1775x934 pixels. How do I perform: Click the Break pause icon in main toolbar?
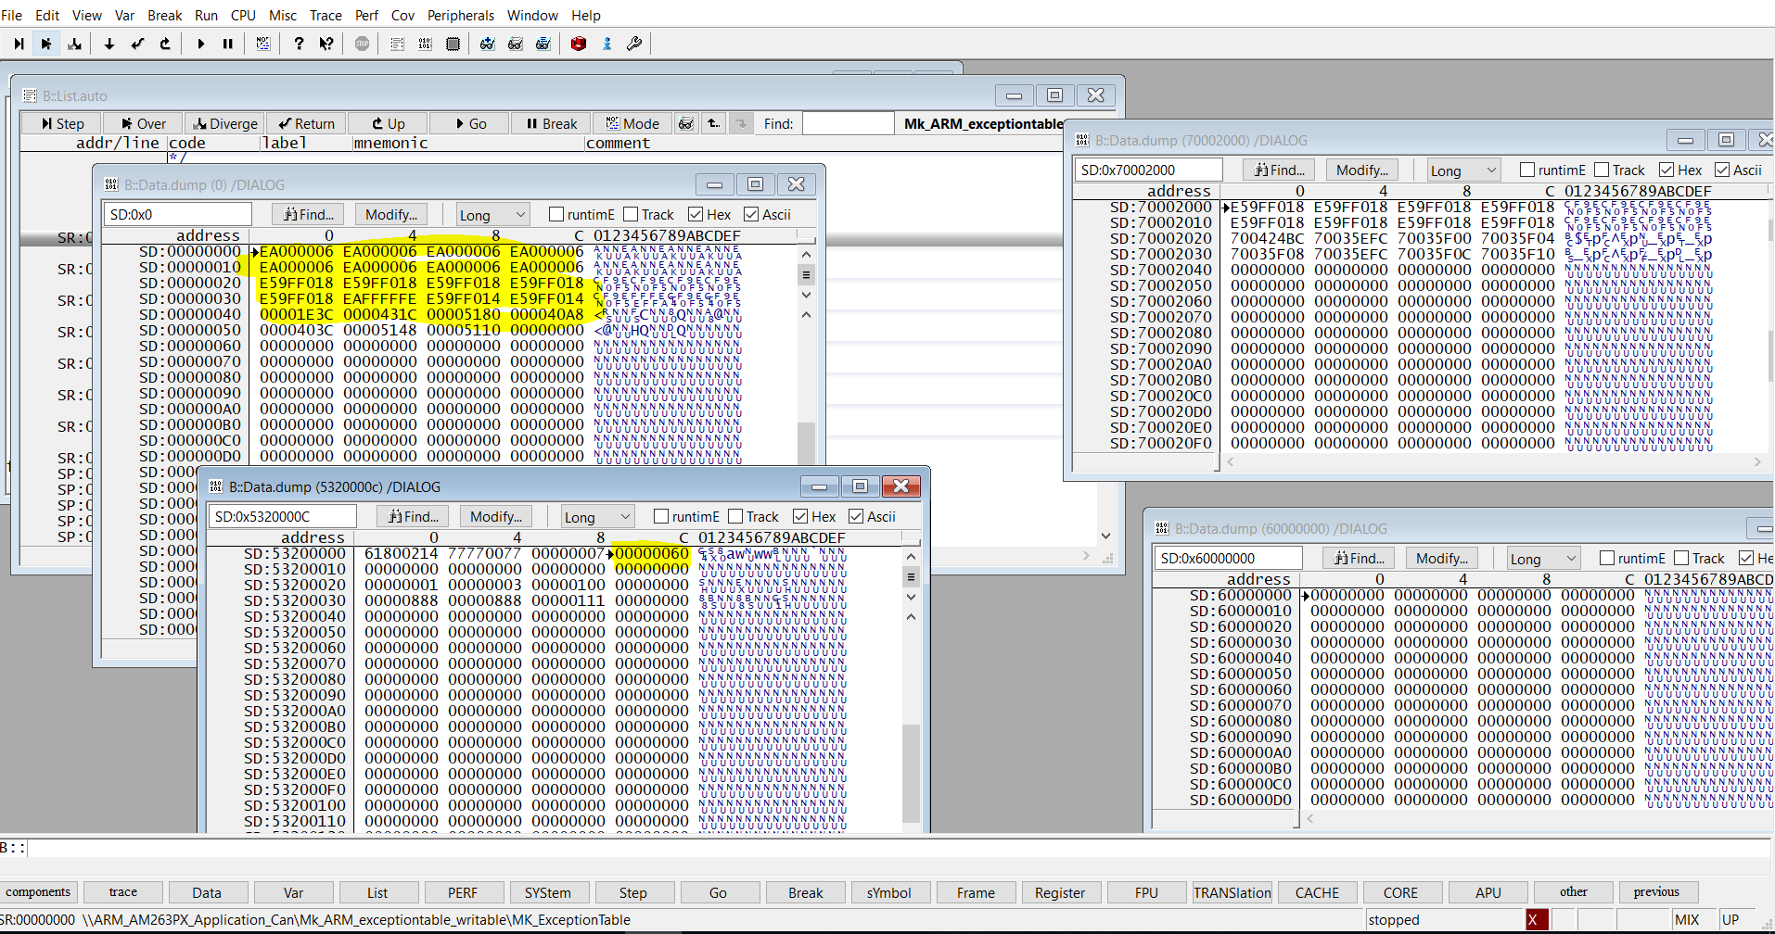228,44
